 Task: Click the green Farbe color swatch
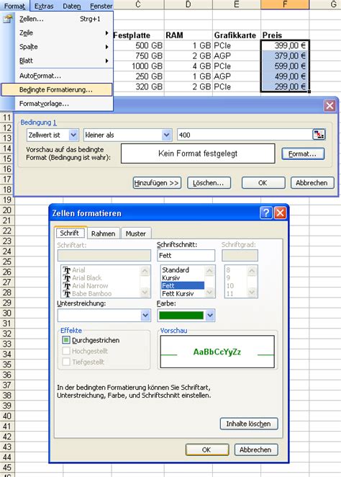tap(181, 316)
